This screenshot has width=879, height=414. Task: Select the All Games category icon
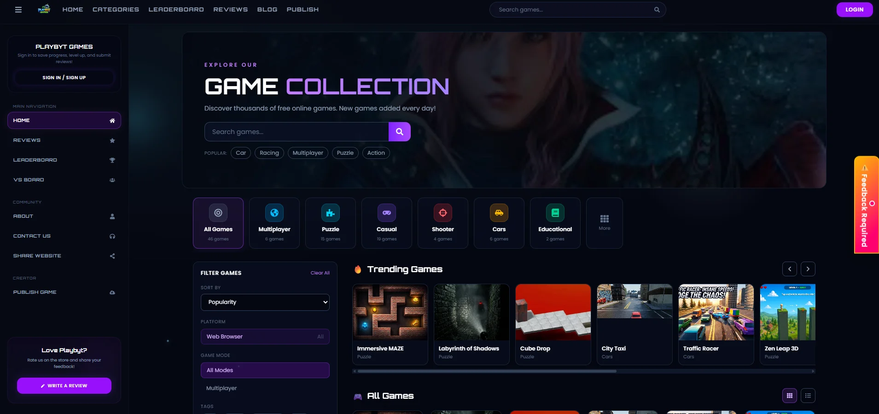(x=218, y=213)
